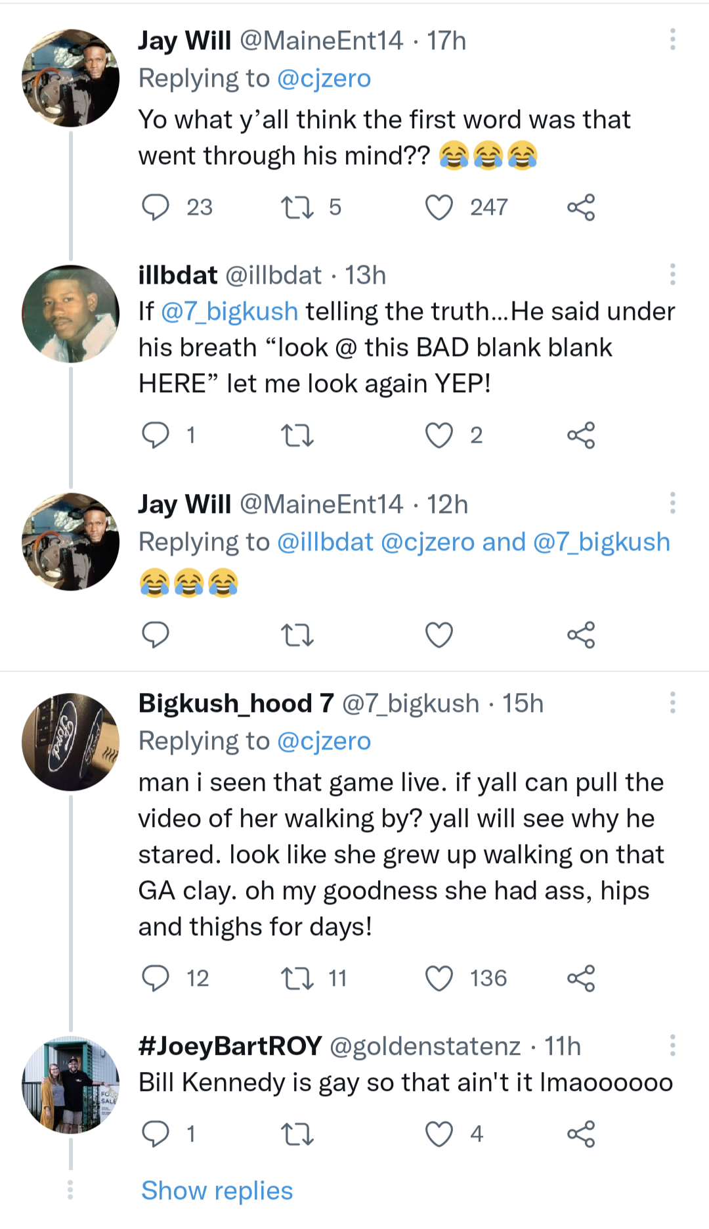Like Jay Will's first-word tweet

[x=439, y=208]
